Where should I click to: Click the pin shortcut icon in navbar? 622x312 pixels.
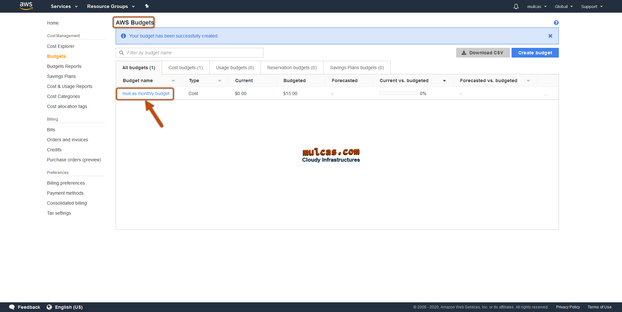point(147,6)
